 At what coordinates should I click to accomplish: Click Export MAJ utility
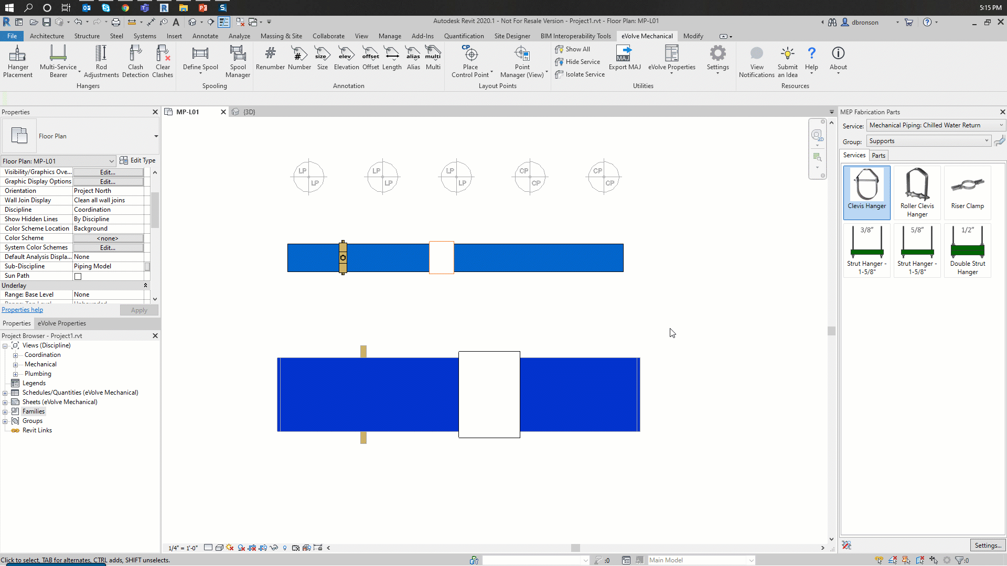[625, 58]
